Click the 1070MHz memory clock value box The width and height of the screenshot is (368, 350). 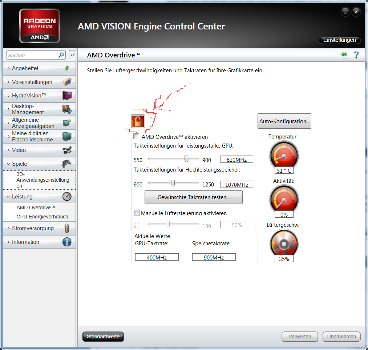(236, 185)
